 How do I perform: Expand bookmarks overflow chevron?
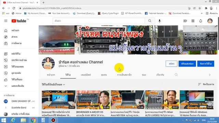pyautogui.click(x=202, y=13)
